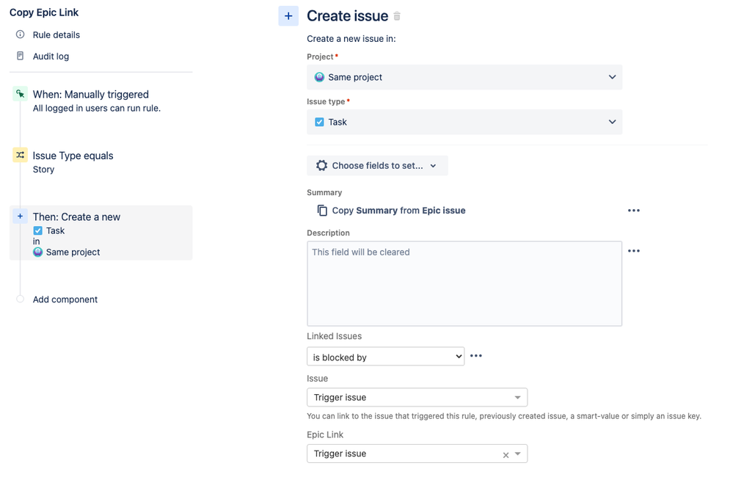
Task: Open the Linked Issues three-dot menu
Action: tap(476, 356)
